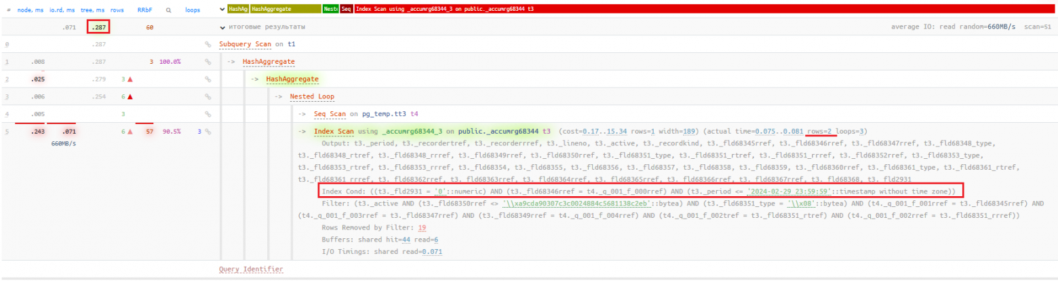
Task: Click Nested Loop node link
Action: [312, 97]
